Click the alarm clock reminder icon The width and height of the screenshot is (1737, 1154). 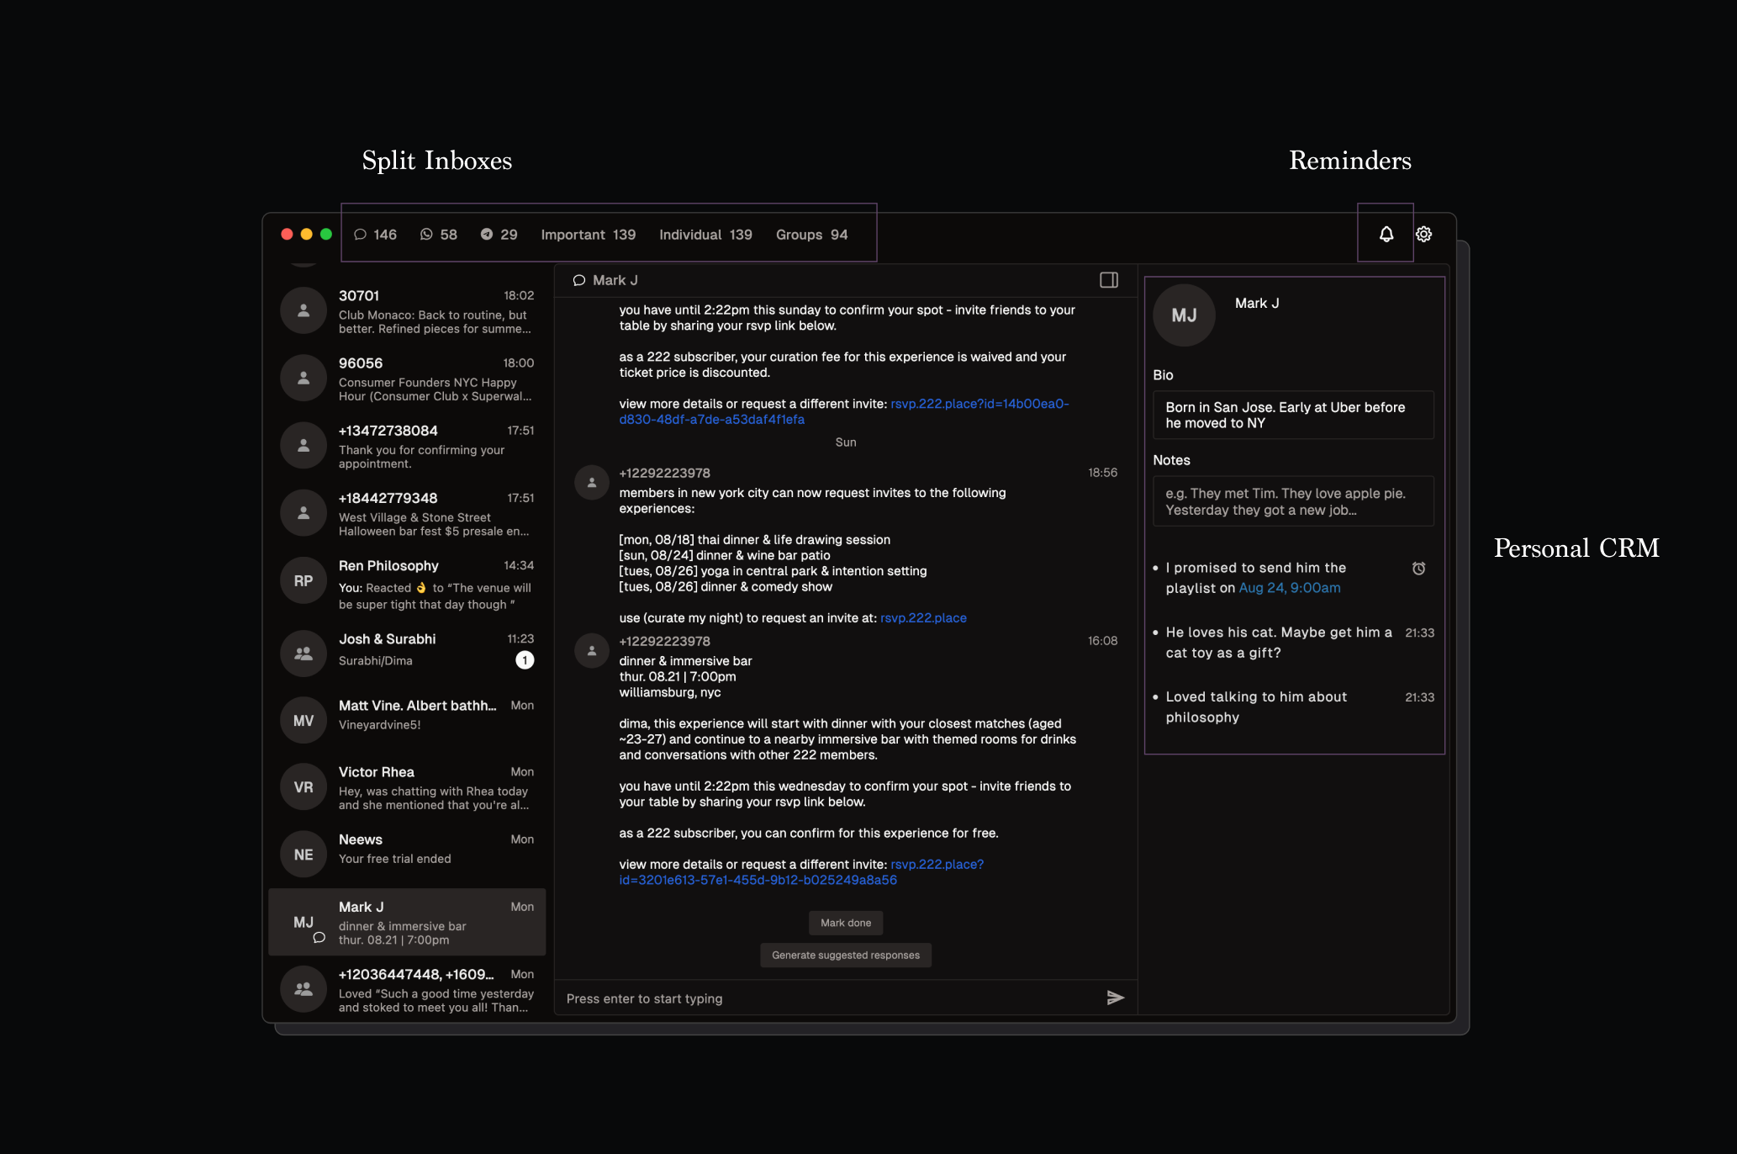tap(1418, 569)
